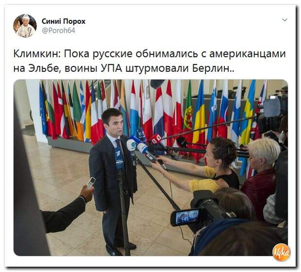Click the blue EU flag with stars
301x272 pixels.
point(43,109)
